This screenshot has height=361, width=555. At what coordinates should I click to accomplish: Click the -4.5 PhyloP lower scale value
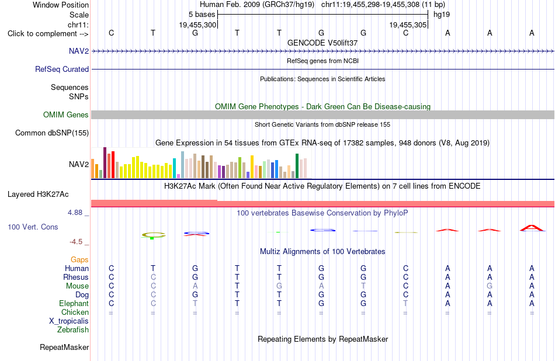pyautogui.click(x=76, y=242)
